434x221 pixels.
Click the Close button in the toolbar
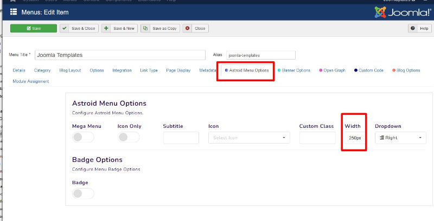click(x=195, y=28)
